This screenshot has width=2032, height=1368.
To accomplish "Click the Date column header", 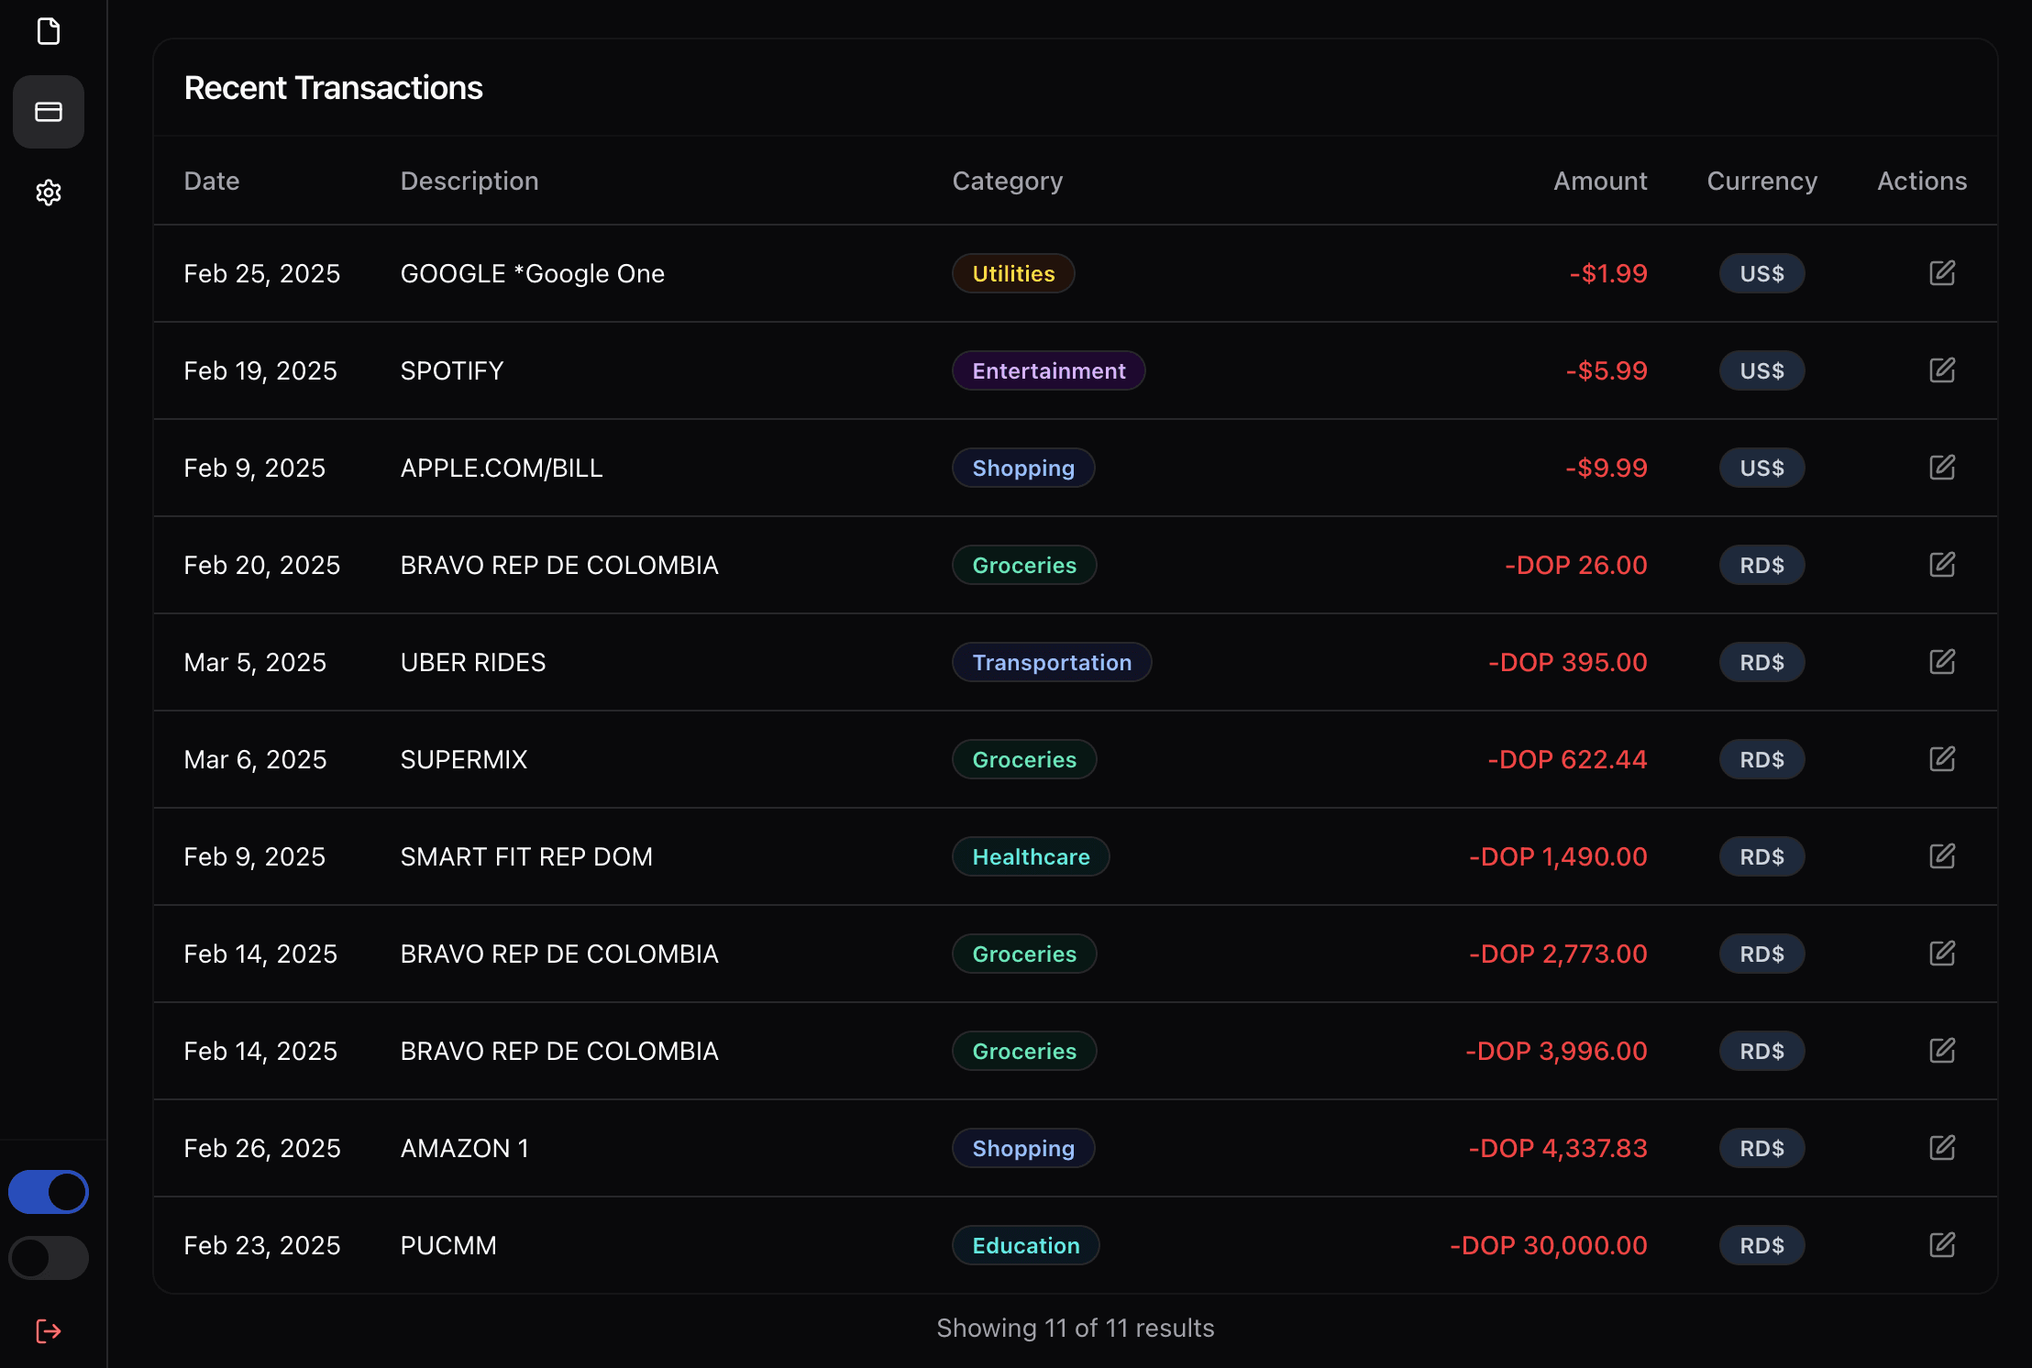I will pyautogui.click(x=212, y=181).
